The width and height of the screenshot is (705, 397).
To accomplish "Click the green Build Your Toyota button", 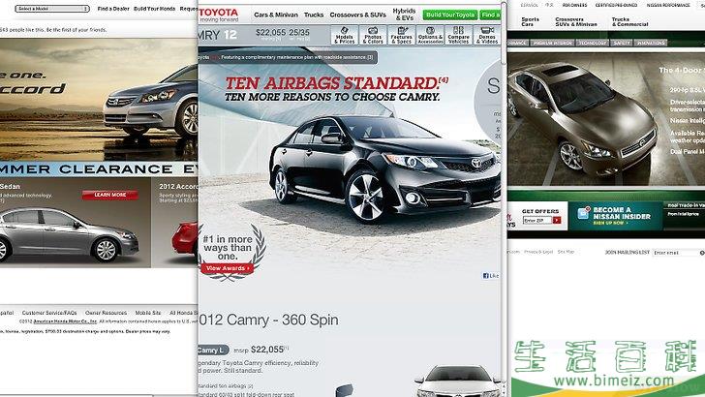I will [450, 15].
